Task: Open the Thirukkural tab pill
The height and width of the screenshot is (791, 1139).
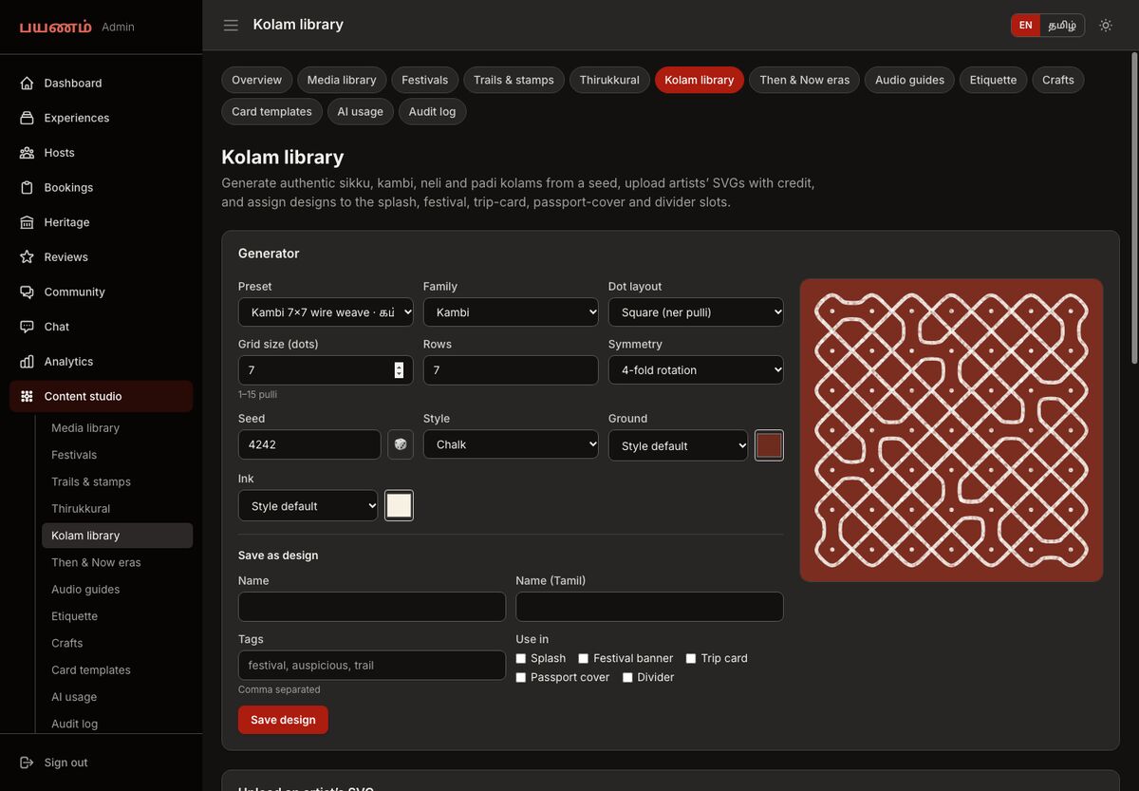Action: click(609, 80)
